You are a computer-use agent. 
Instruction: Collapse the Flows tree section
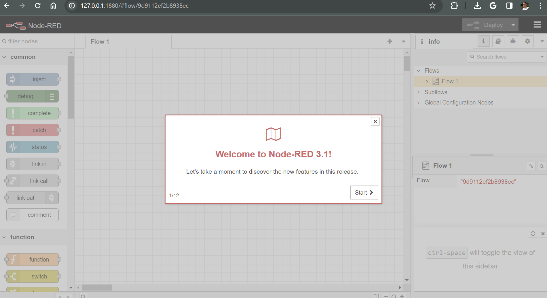pos(419,71)
